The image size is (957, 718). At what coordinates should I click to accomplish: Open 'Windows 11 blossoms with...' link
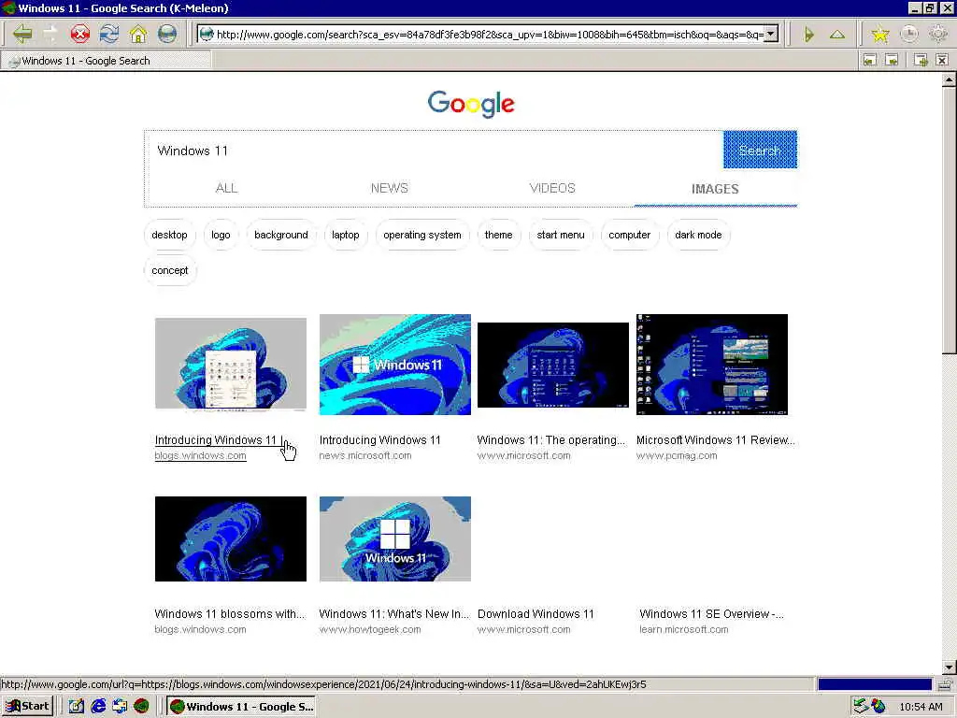(x=230, y=614)
